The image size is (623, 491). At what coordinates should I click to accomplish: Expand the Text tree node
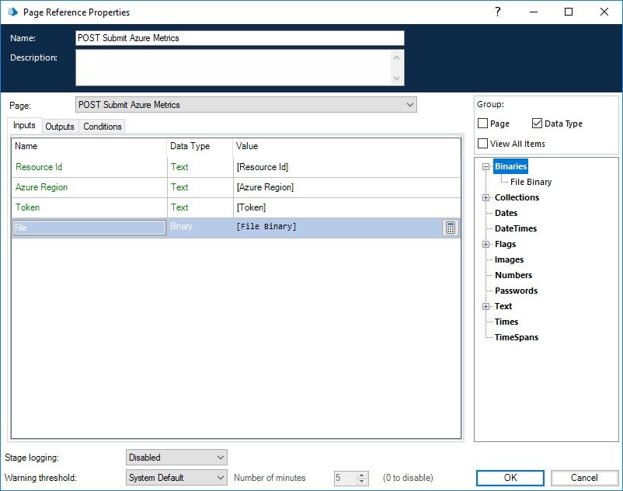click(x=486, y=306)
